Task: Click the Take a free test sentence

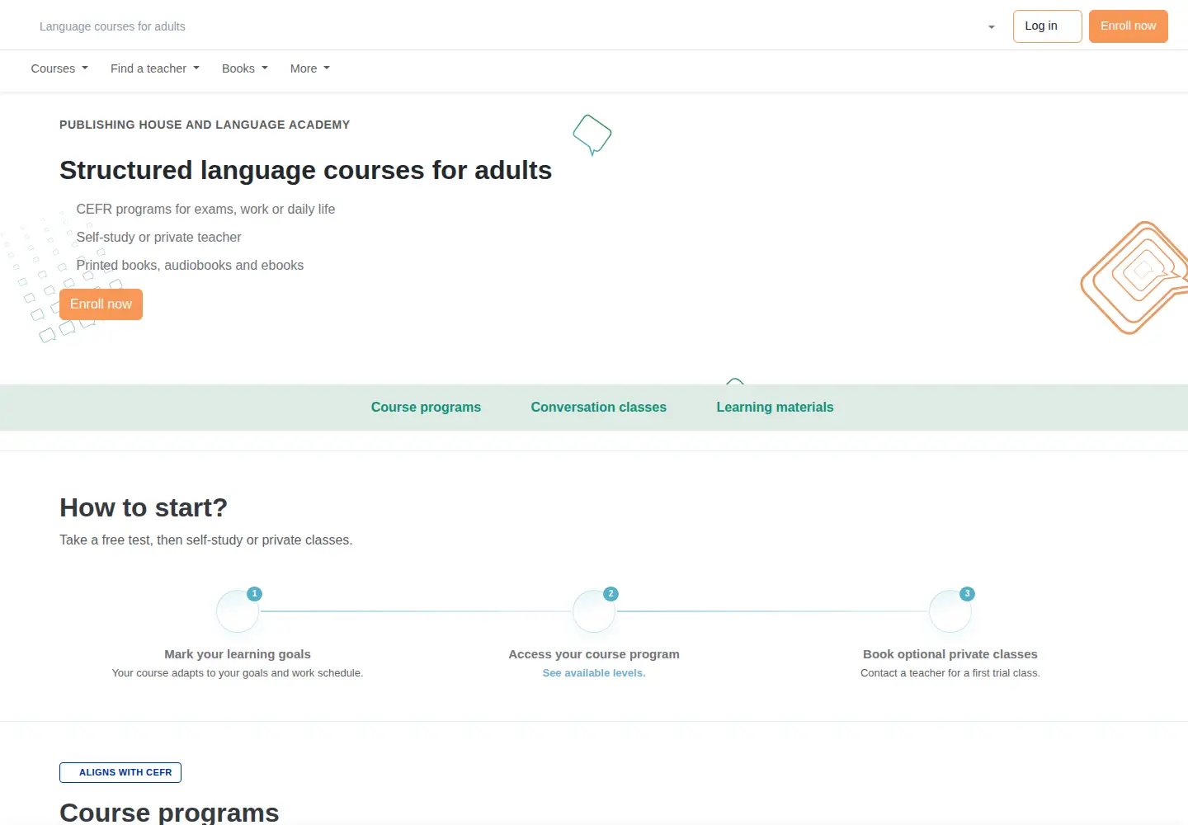Action: [206, 540]
